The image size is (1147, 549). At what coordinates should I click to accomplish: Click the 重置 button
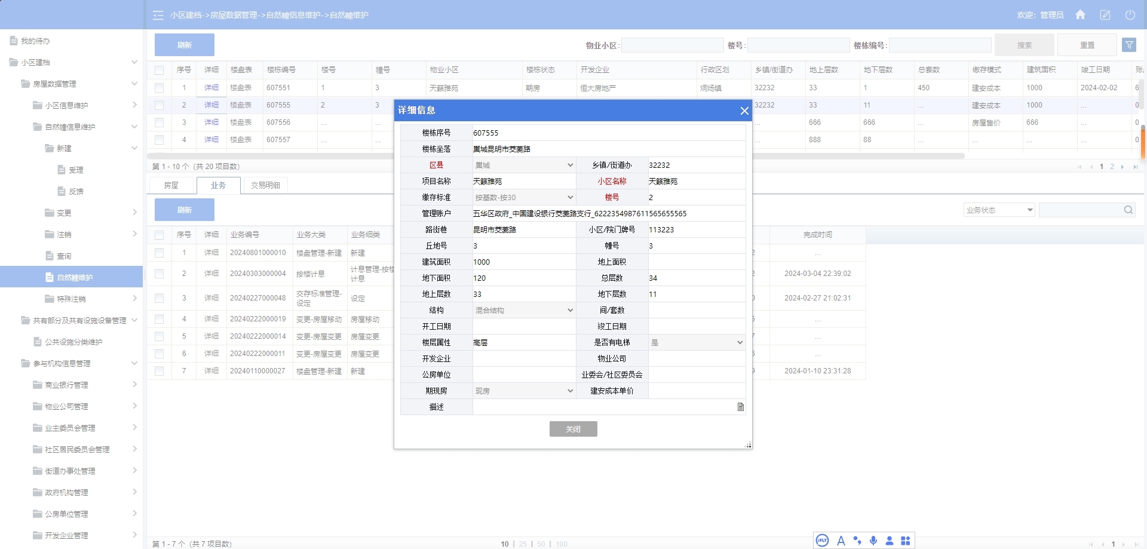1087,45
